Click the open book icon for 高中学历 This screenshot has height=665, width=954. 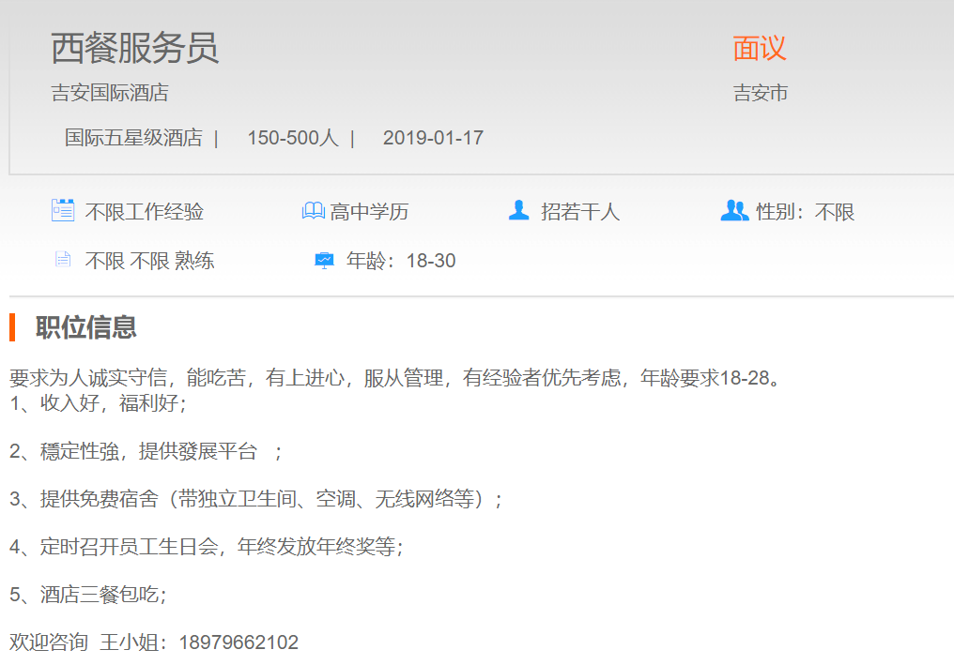click(313, 211)
